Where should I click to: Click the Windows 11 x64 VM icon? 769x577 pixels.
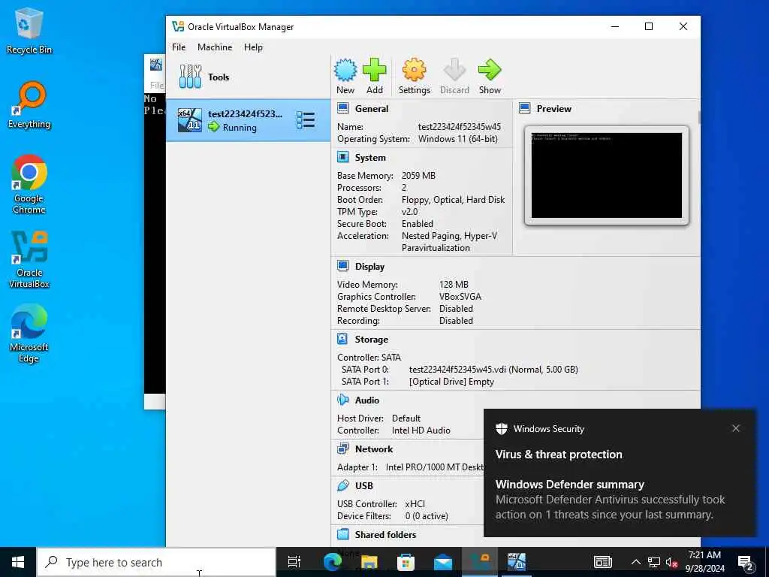(189, 120)
